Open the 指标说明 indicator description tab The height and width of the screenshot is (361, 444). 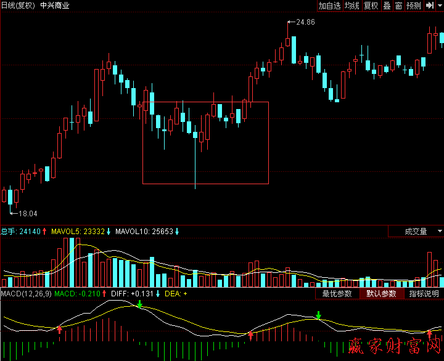tap(424, 294)
